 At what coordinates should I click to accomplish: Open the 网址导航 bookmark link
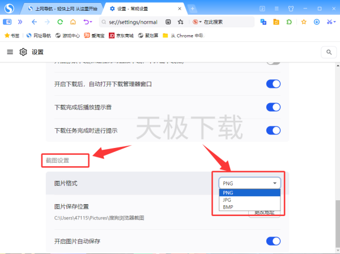[37, 35]
